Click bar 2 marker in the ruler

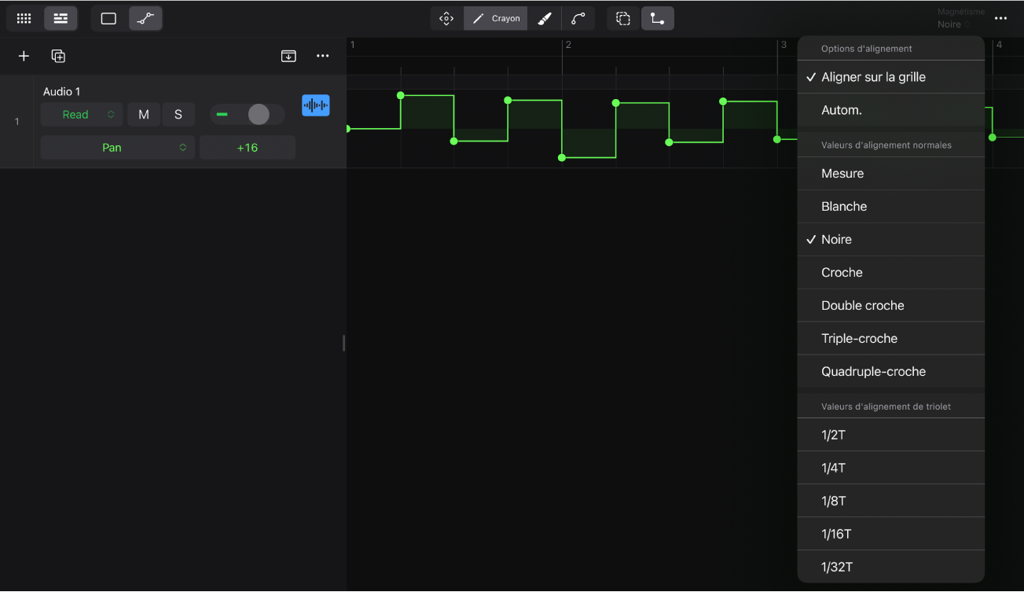567,45
